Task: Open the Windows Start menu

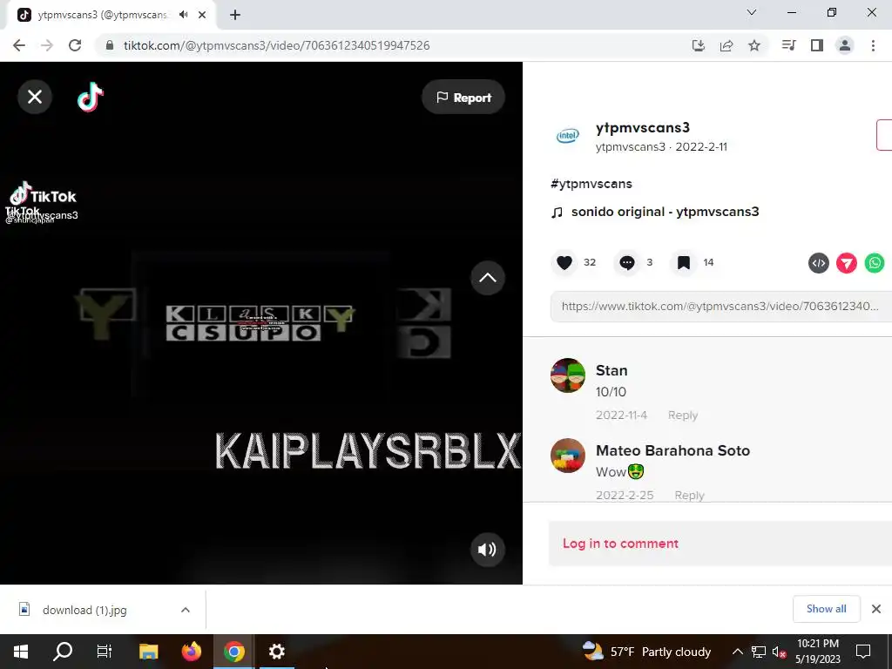Action: coord(21,652)
